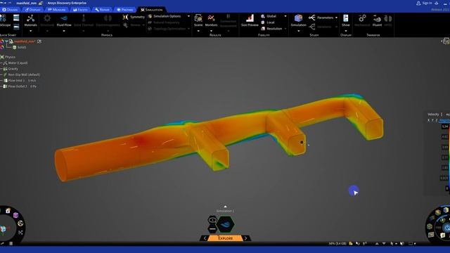450x253 pixels.
Task: Click the first status bar icon
Action: (x=351, y=244)
